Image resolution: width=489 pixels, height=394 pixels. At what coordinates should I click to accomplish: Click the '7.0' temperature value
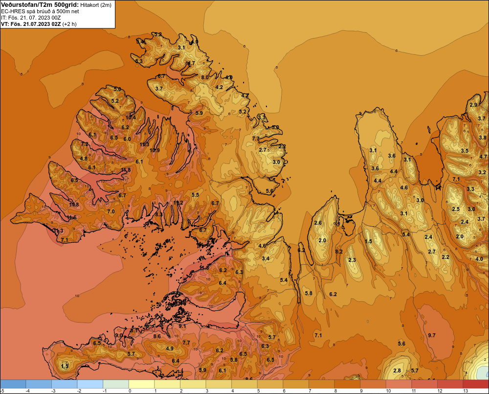click(111, 211)
